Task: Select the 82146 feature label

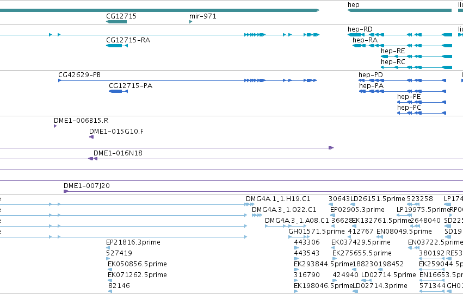Action: pyautogui.click(x=119, y=286)
